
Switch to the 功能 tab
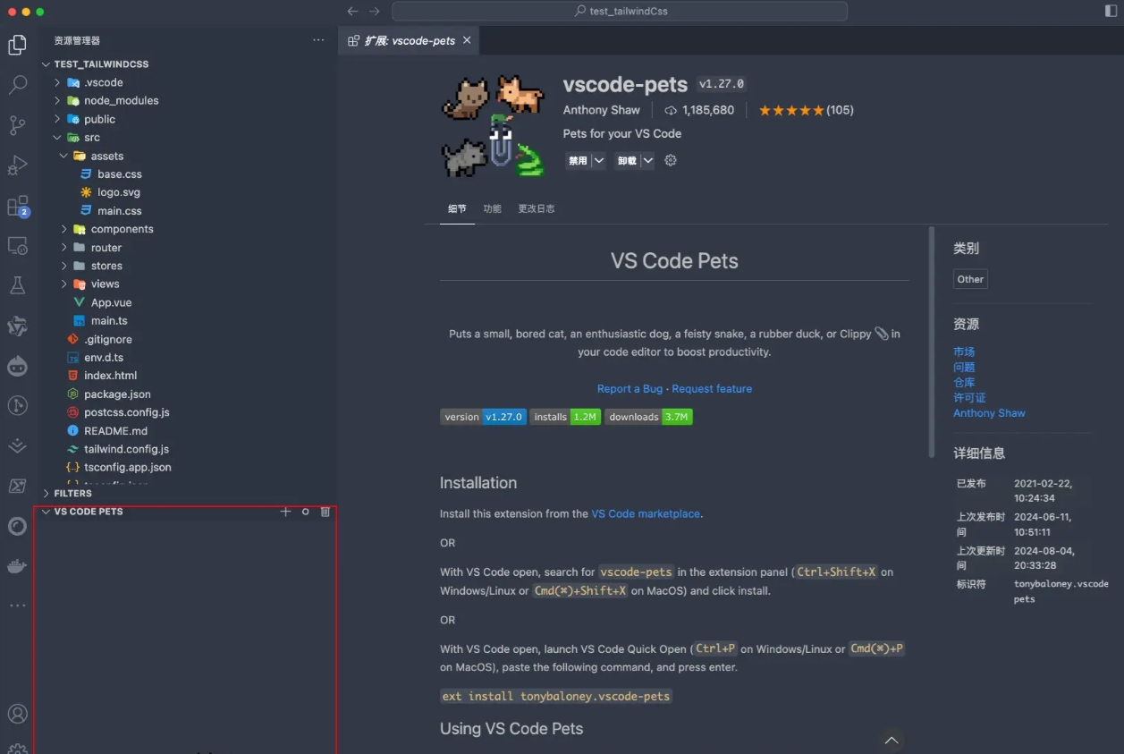(x=492, y=208)
